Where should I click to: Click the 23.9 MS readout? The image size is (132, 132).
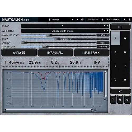[35, 62]
